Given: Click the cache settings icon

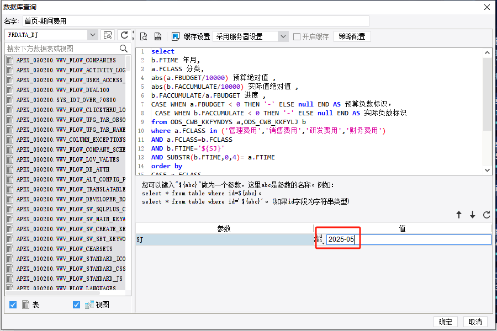Looking at the screenshot, I should click(175, 36).
